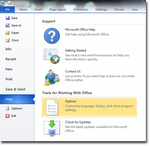This screenshot has width=150, height=146.
Task: Open the Customize Quick Access Toolbar dropdown
Action: click(x=30, y=3)
